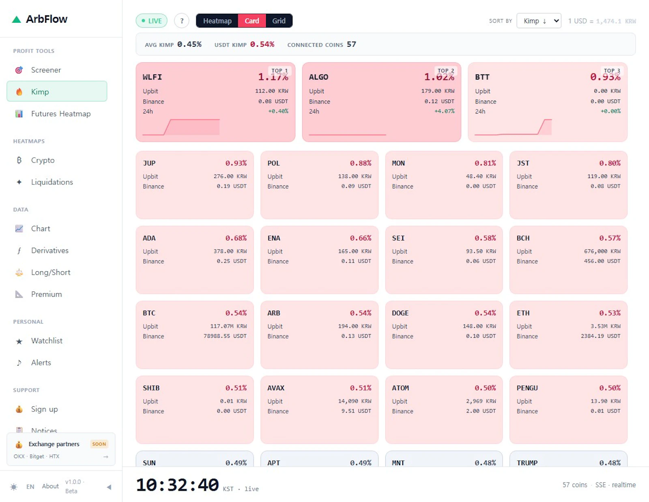Click the Exchange partners money bag icon
This screenshot has width=649, height=502.
[19, 445]
